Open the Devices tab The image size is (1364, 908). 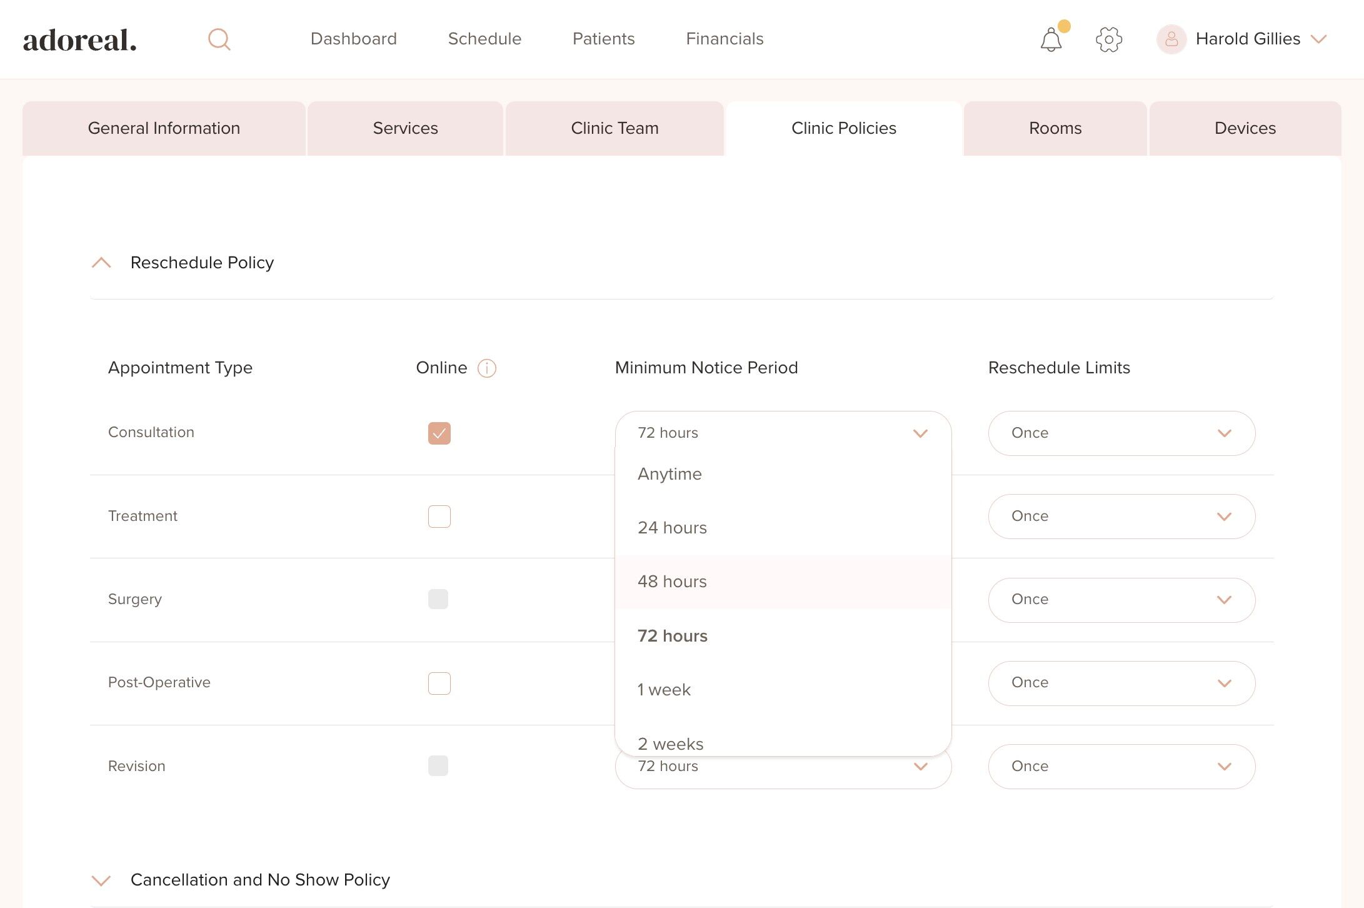coord(1245,128)
